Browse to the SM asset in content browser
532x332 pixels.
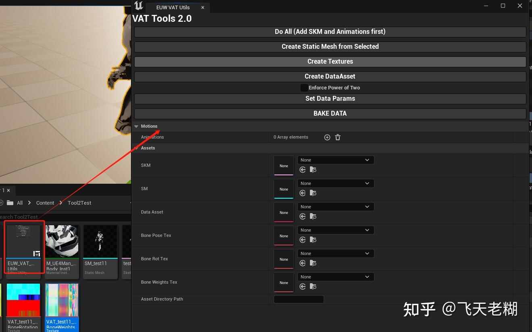[313, 193]
